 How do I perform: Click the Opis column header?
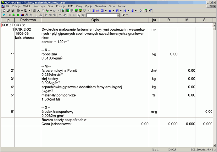click(x=95, y=20)
